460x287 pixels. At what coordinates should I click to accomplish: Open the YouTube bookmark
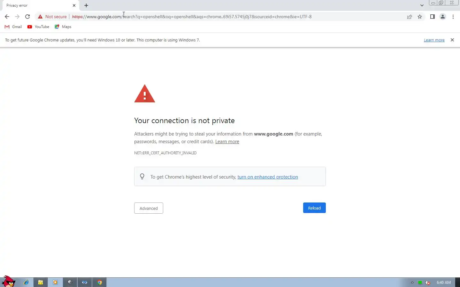point(38,27)
